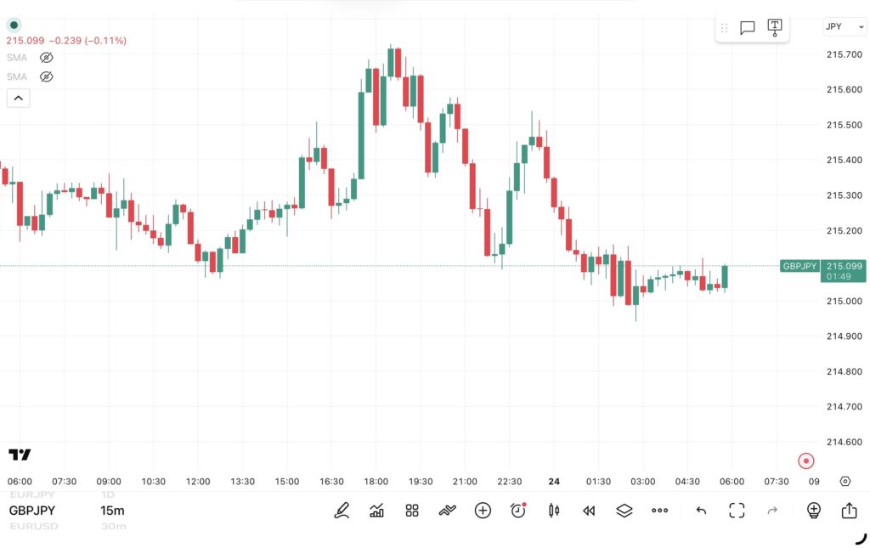
Task: Open the multi-chart layout grid icon
Action: (411, 510)
